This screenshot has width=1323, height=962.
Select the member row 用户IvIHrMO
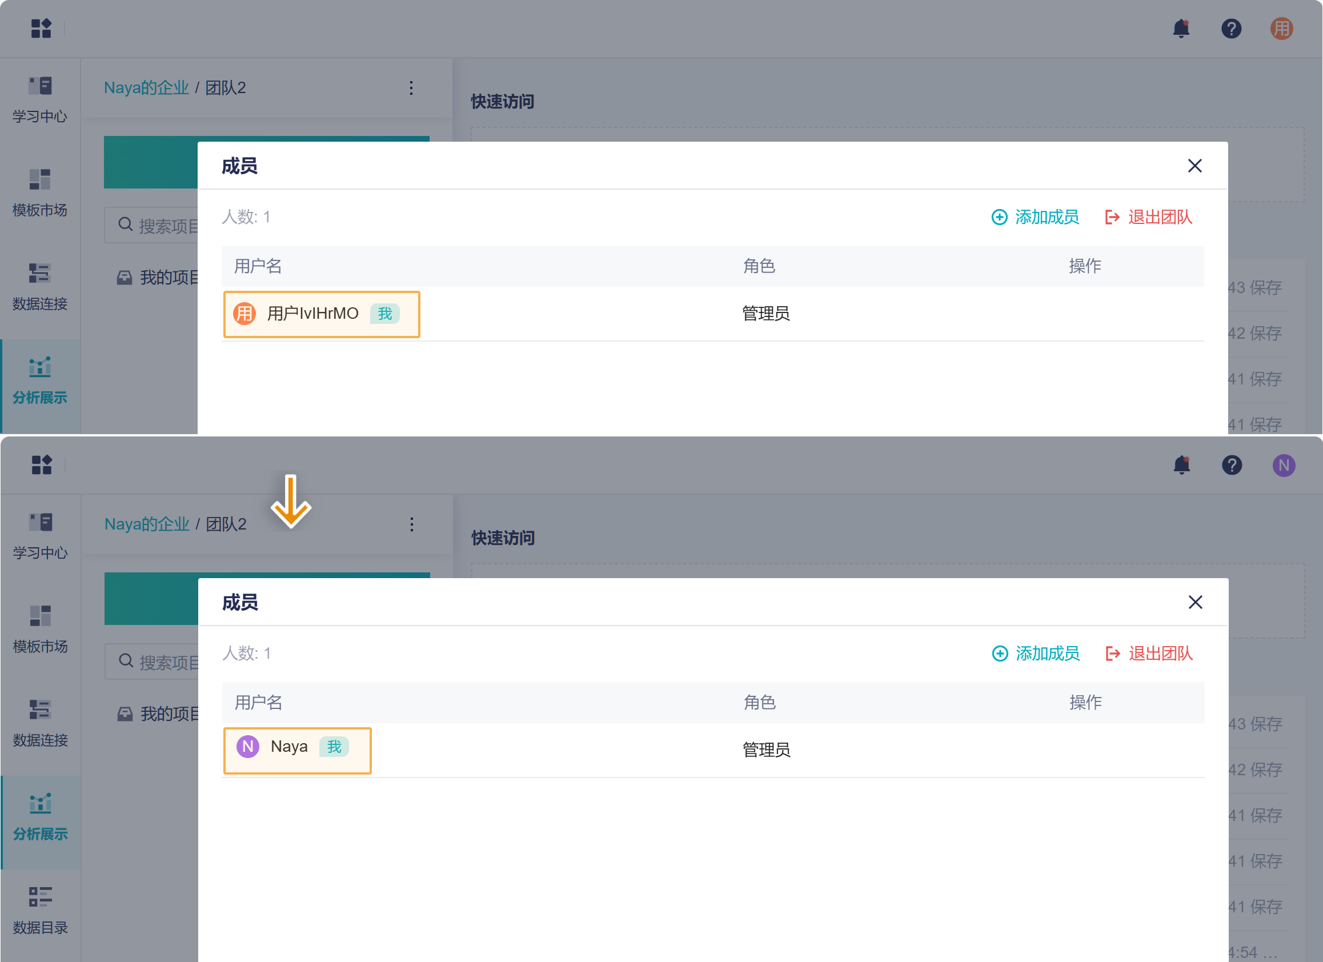pos(322,314)
